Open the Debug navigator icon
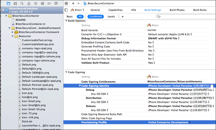 tap(42, 4)
